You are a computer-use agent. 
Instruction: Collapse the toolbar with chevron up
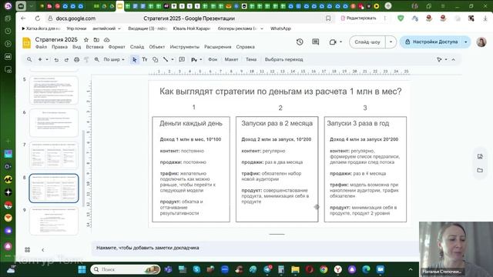click(x=454, y=59)
